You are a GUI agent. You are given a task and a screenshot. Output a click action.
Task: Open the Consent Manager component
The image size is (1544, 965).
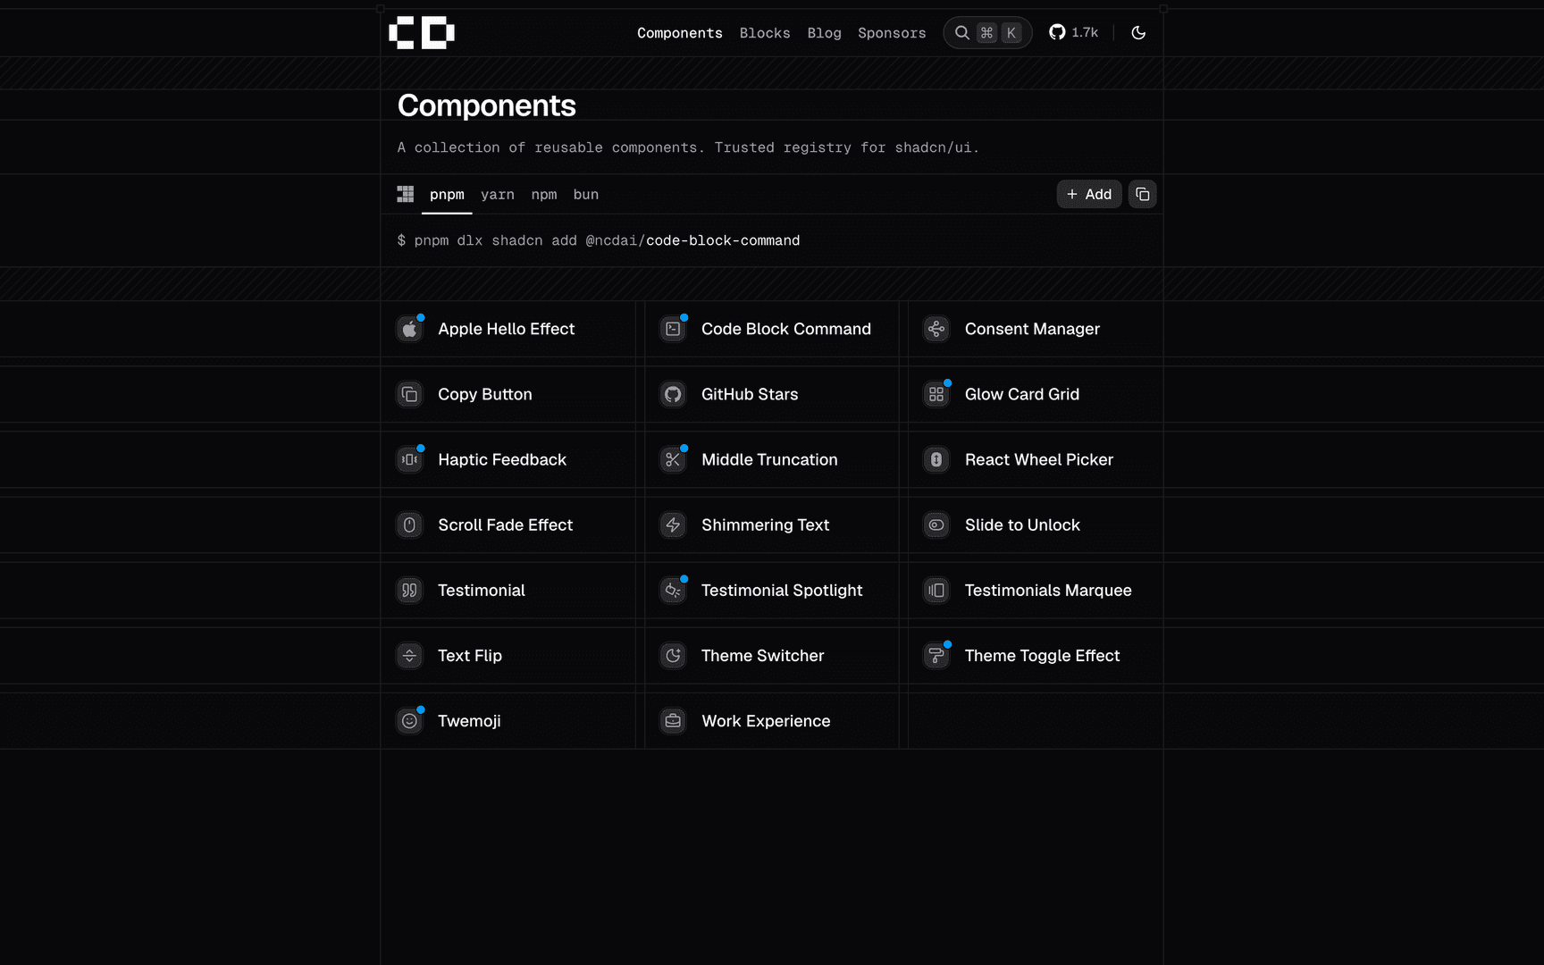(1036, 329)
